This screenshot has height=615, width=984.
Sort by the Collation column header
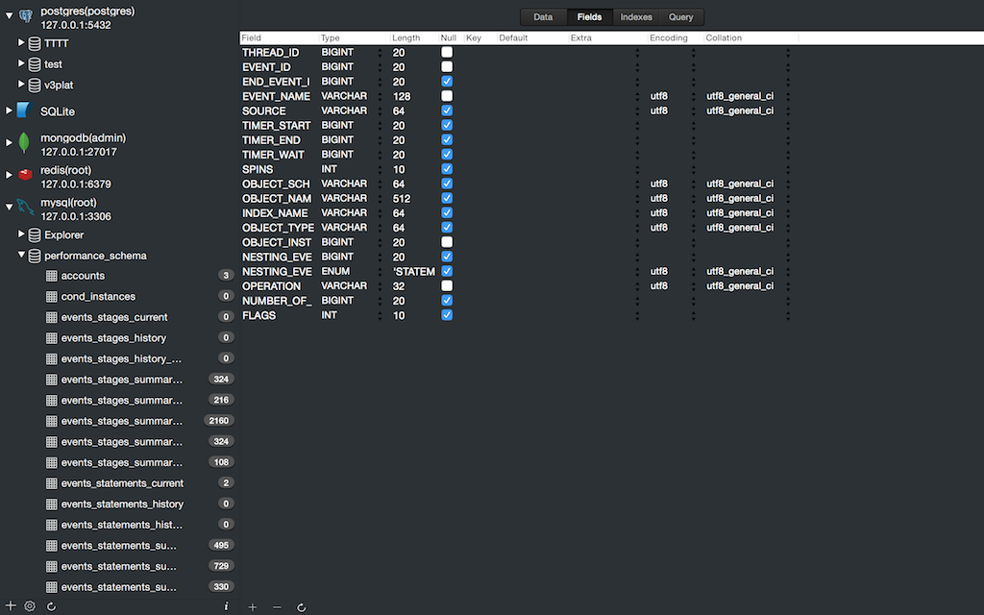pyautogui.click(x=723, y=37)
